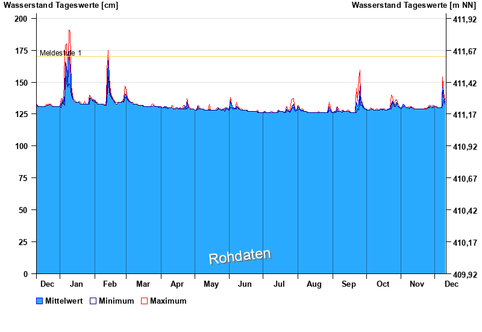Select the Mittelwert legend label

(64, 301)
